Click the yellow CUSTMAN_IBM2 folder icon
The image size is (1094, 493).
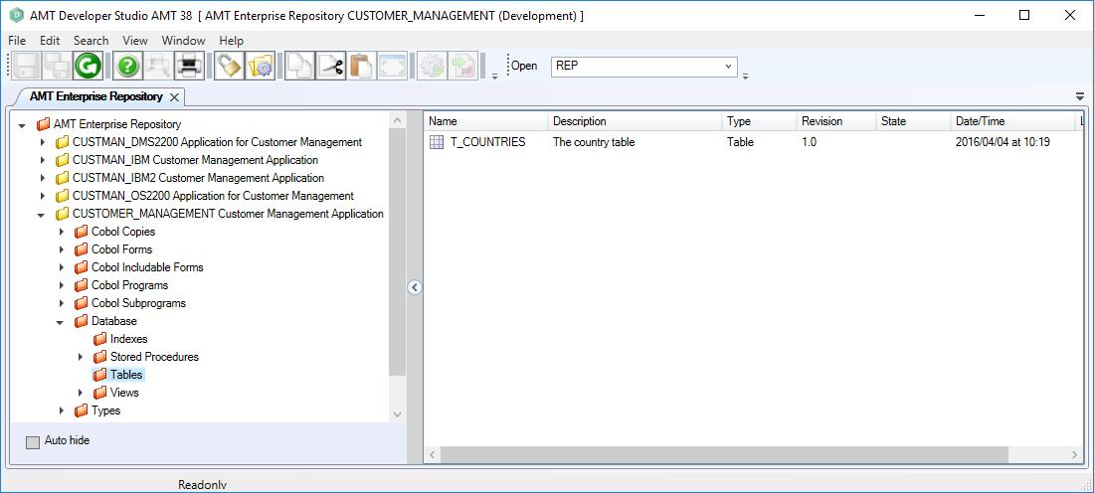click(x=62, y=178)
